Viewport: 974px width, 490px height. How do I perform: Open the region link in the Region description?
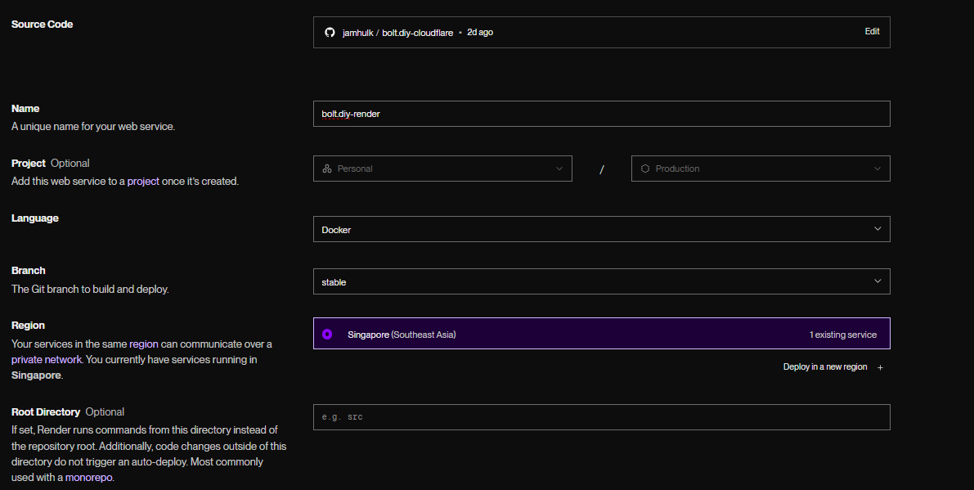tap(143, 344)
